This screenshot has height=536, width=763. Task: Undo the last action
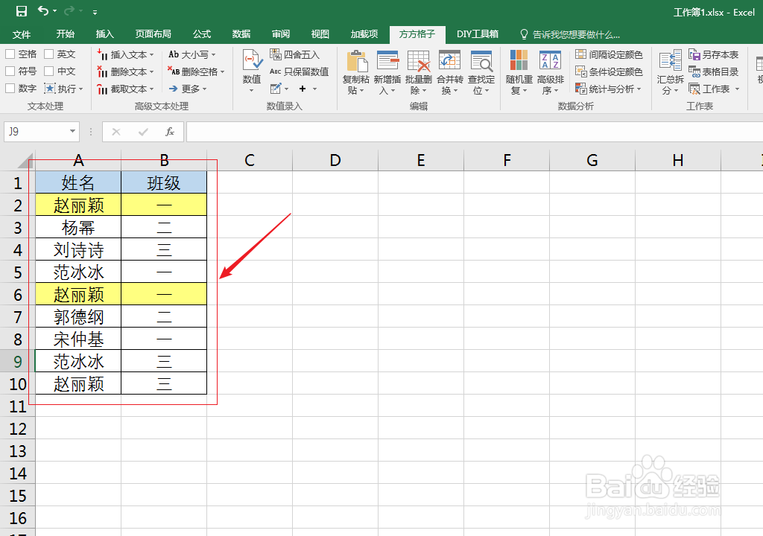tap(43, 10)
